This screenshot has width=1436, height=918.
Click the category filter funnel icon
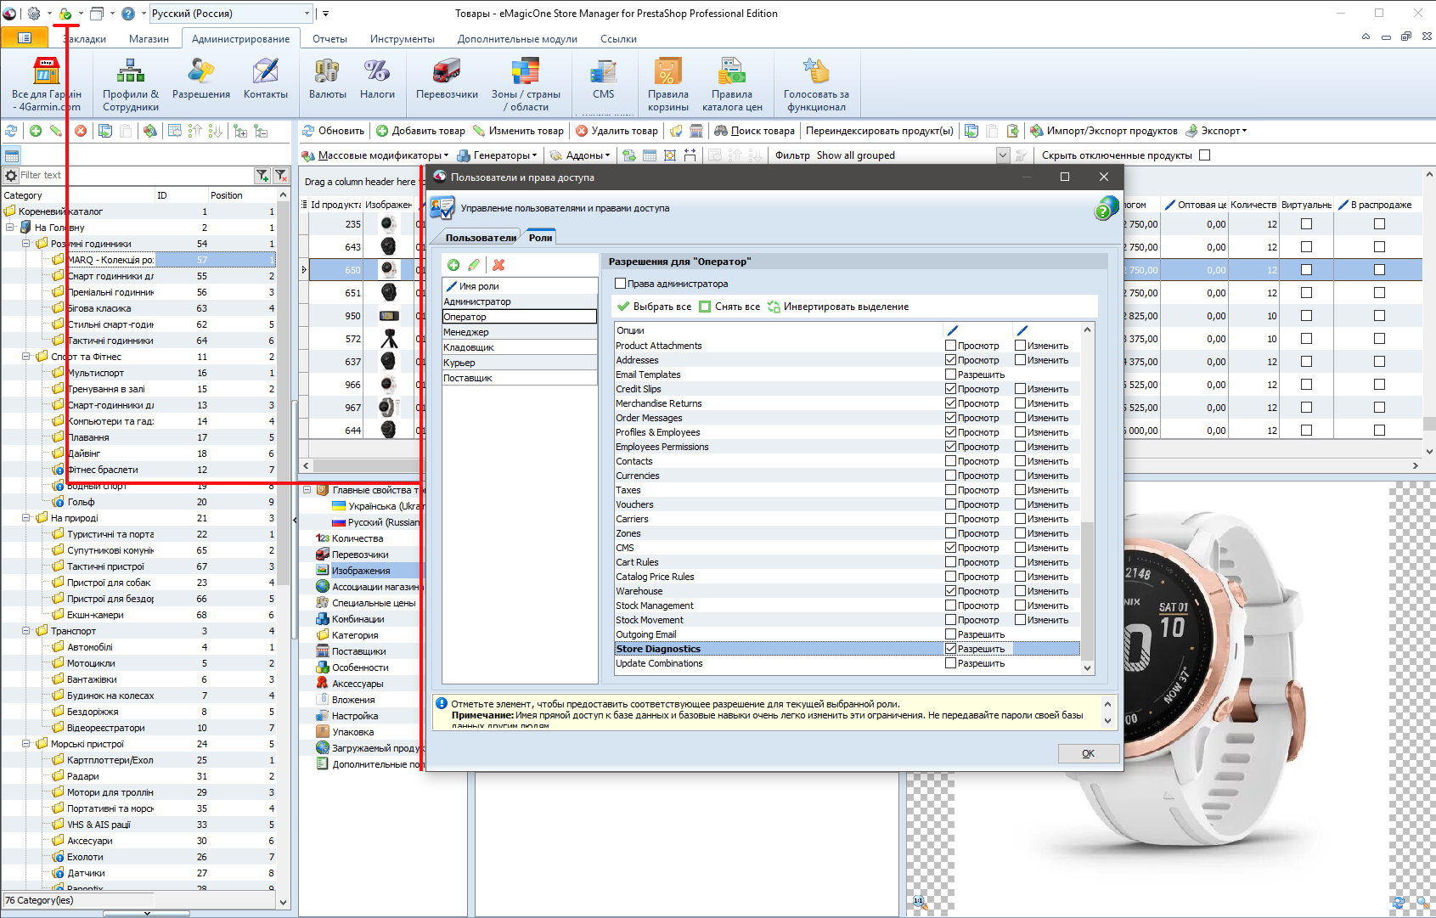[262, 175]
